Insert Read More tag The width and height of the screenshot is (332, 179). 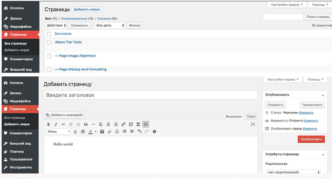tap(138, 124)
